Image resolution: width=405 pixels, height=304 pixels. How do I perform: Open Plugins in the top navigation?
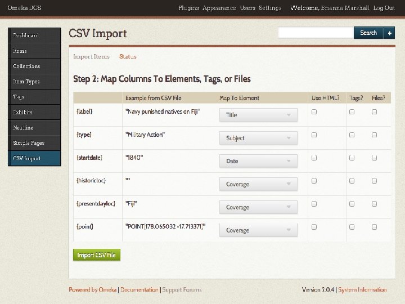(x=188, y=8)
